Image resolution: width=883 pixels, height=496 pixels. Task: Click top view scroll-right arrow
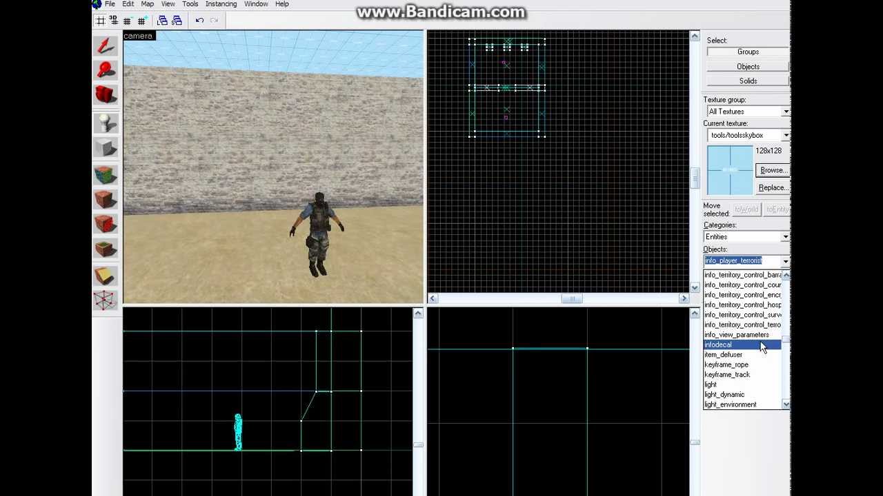[684, 299]
